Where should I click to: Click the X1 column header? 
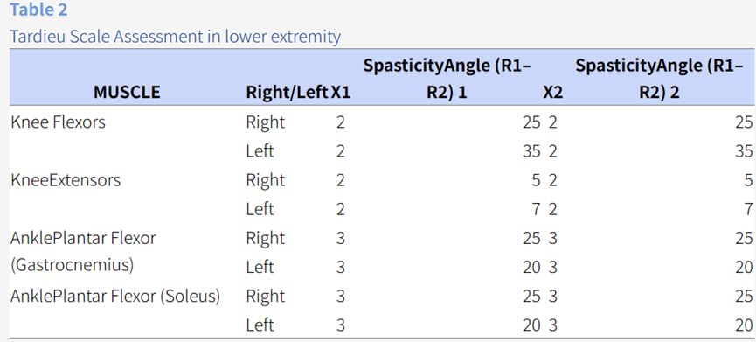340,92
